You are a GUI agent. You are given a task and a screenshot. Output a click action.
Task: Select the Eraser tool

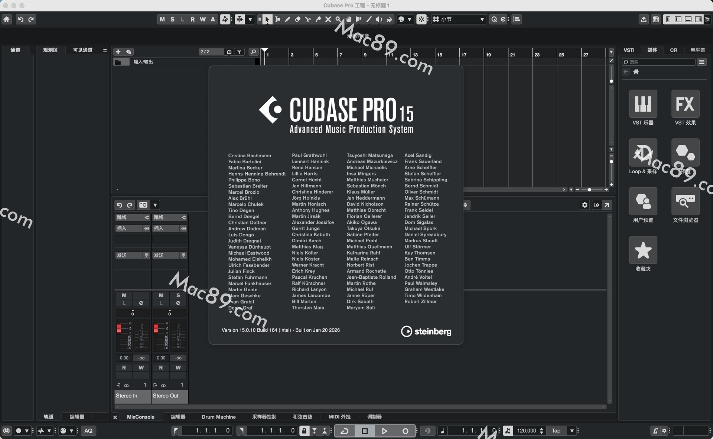tap(297, 19)
